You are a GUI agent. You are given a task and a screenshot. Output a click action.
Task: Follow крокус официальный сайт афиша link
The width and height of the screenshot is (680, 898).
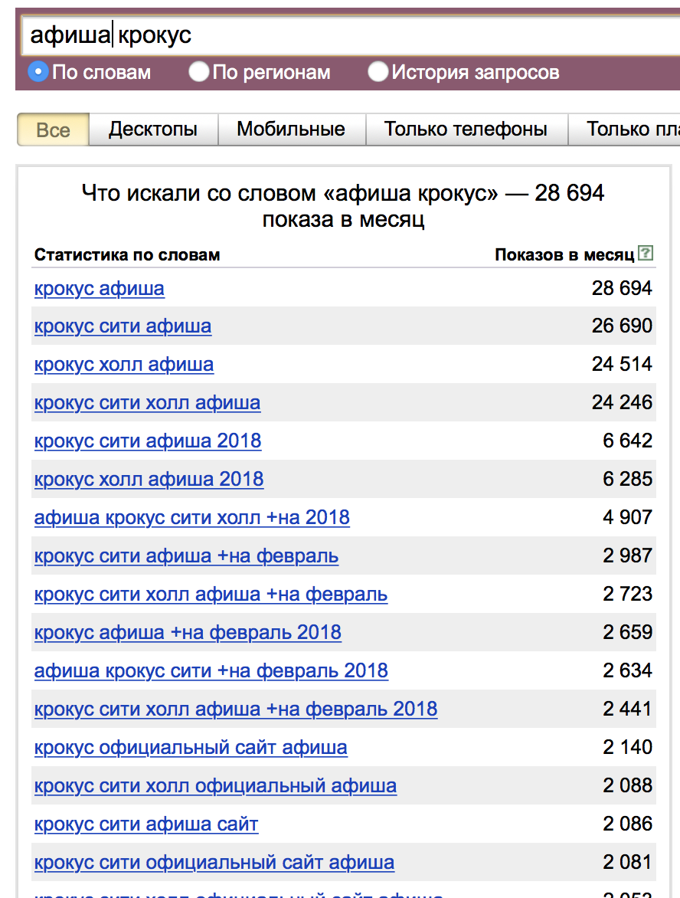191,748
